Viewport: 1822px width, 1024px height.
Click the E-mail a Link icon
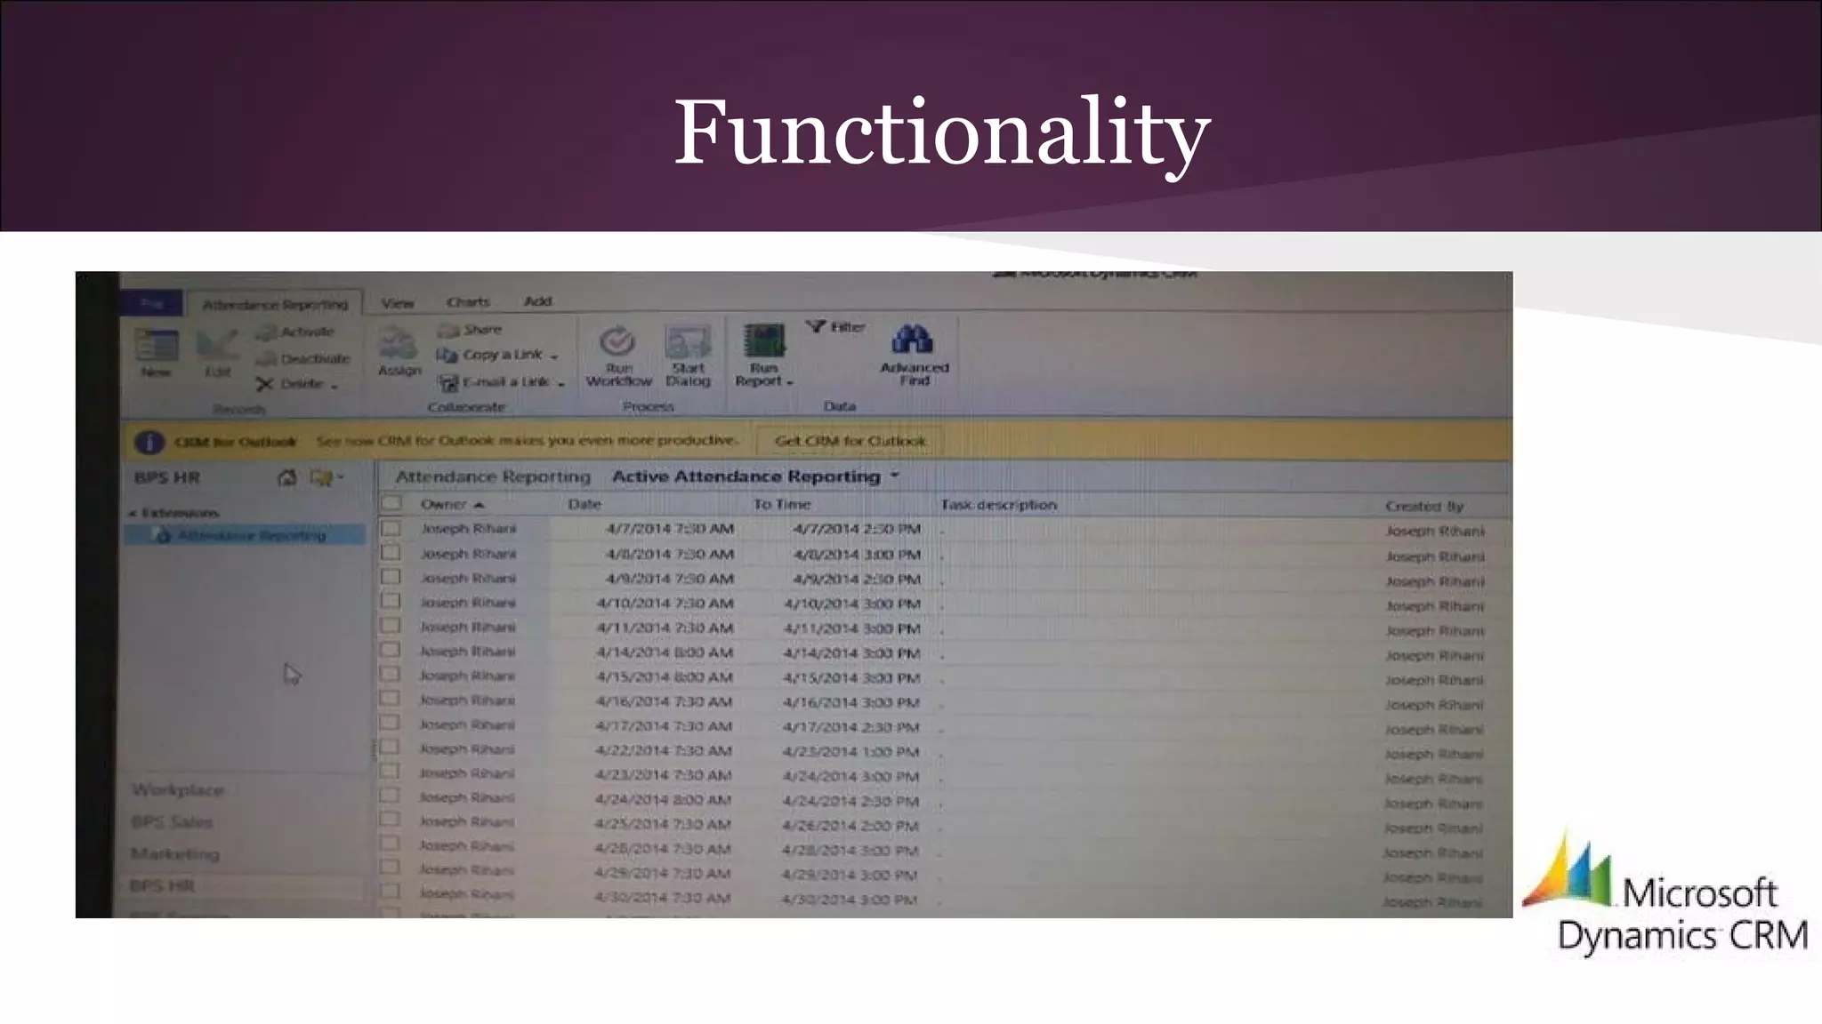pos(447,382)
